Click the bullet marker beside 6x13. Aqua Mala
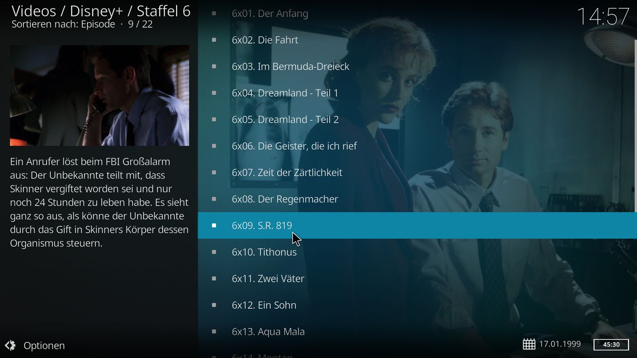Image resolution: width=637 pixels, height=358 pixels. [x=214, y=332]
